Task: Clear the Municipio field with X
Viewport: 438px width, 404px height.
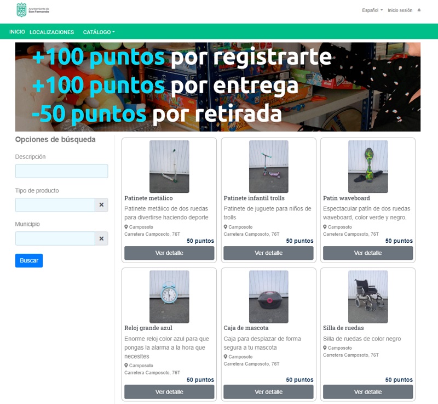Action: coord(101,238)
